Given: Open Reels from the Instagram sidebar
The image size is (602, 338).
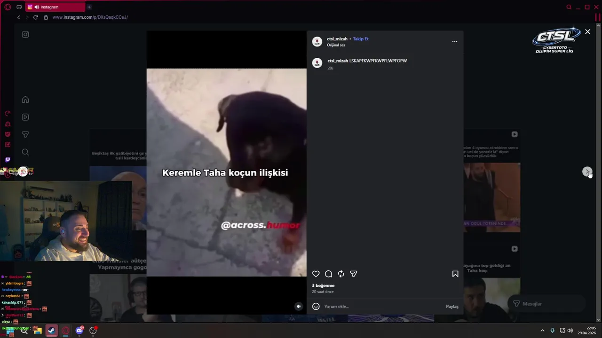Looking at the screenshot, I should click(25, 117).
